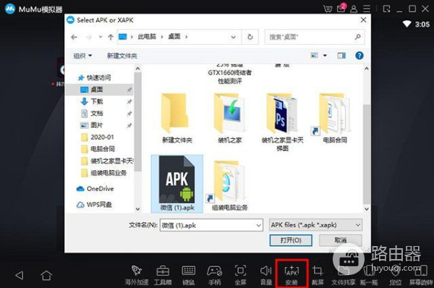Refresh the 桌面 folder view
The height and width of the screenshot is (288, 434).
pyautogui.click(x=250, y=37)
